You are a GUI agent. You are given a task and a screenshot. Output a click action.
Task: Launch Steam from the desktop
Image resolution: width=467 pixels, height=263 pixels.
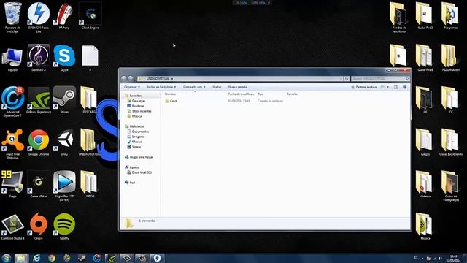64,100
